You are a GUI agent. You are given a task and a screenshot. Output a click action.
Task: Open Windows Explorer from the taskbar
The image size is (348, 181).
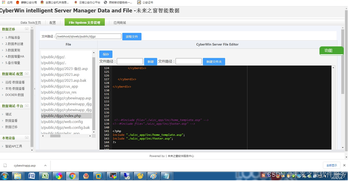(x=18, y=176)
